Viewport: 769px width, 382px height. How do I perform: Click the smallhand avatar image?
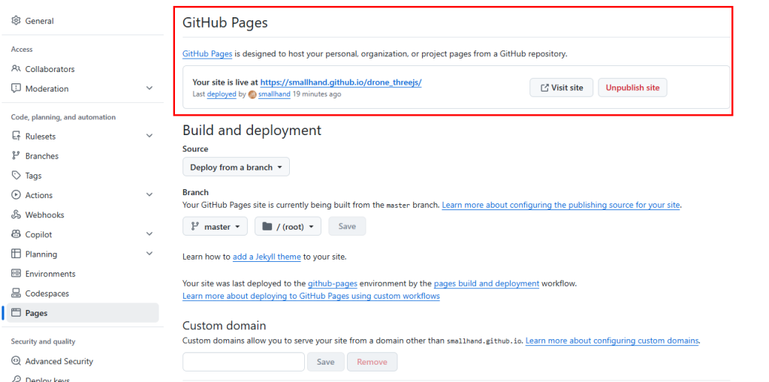click(252, 94)
